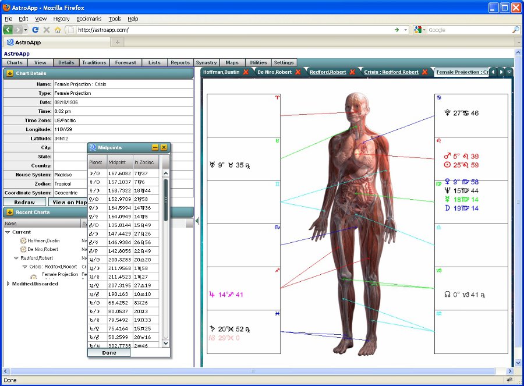Click the search magnifier icon
Image resolution: width=524 pixels, height=386 pixels.
click(516, 30)
